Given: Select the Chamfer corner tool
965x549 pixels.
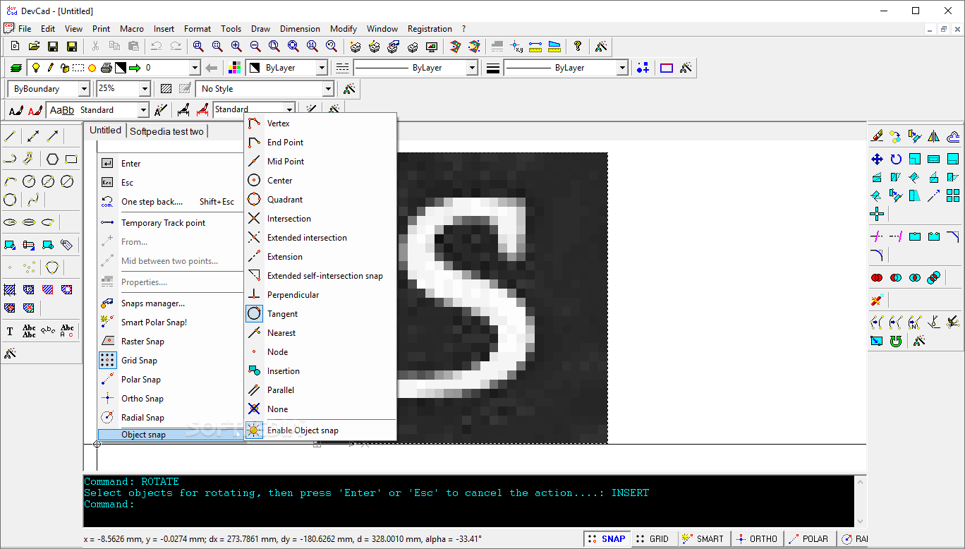Looking at the screenshot, I should coord(953,236).
